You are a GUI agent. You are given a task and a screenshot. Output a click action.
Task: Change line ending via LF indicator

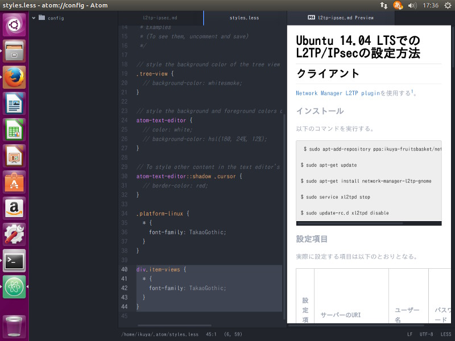coord(409,334)
